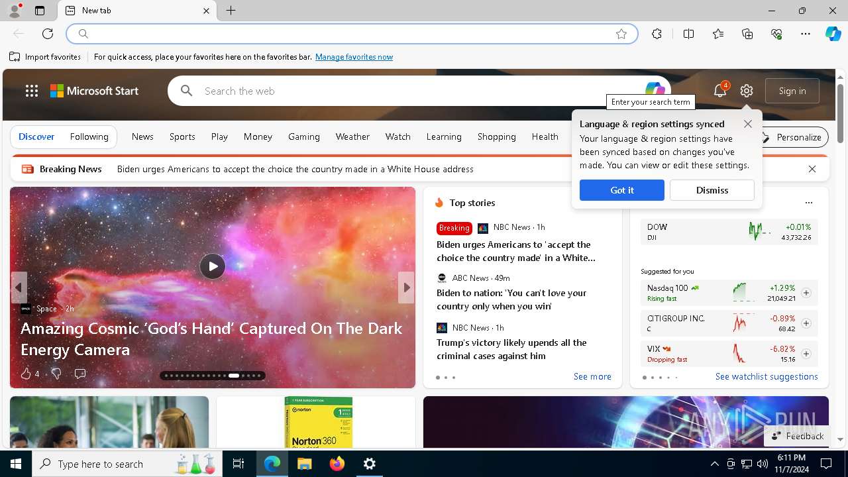Open the Browser essentials heart icon
The image size is (848, 477).
[776, 34]
